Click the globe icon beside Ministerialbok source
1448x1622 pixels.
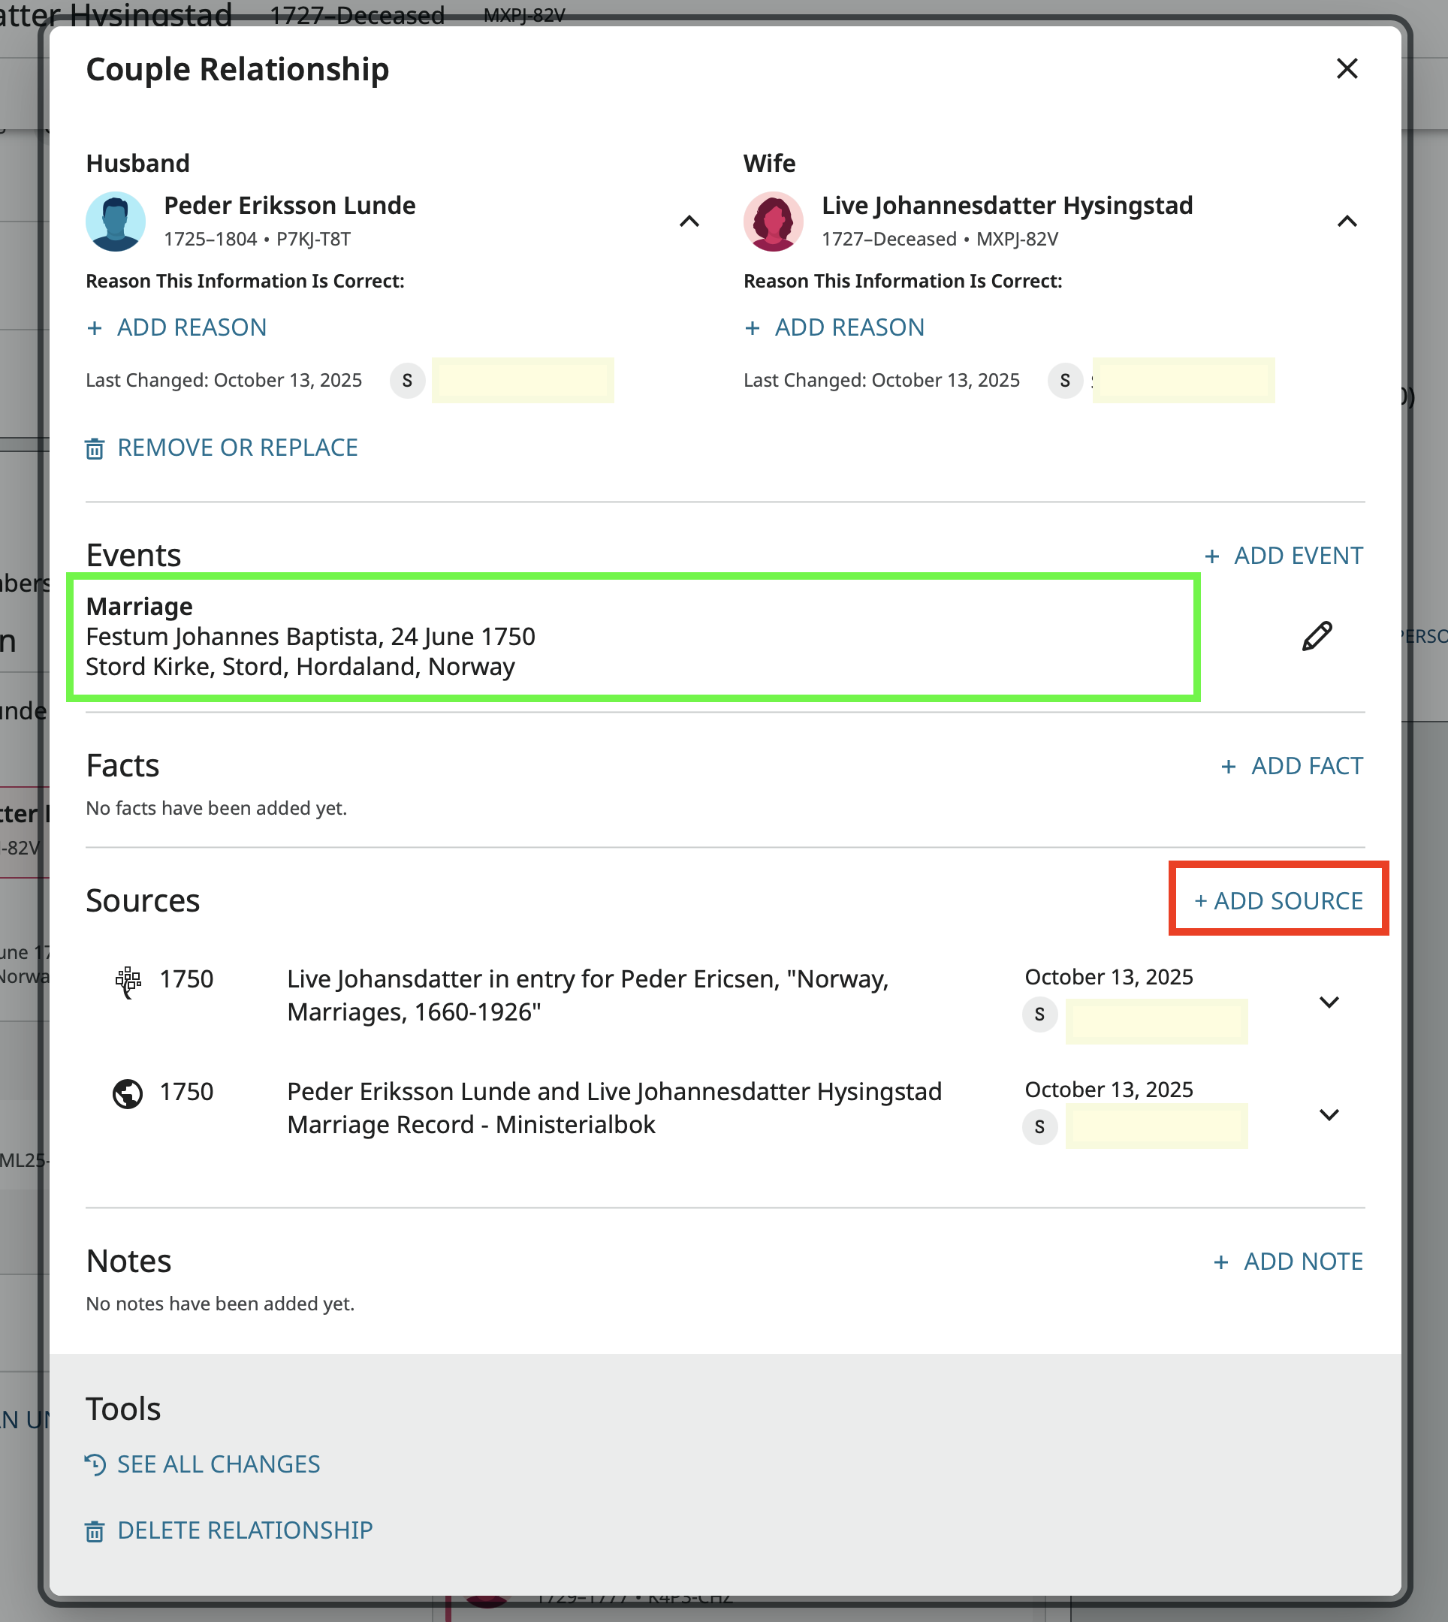click(x=127, y=1094)
